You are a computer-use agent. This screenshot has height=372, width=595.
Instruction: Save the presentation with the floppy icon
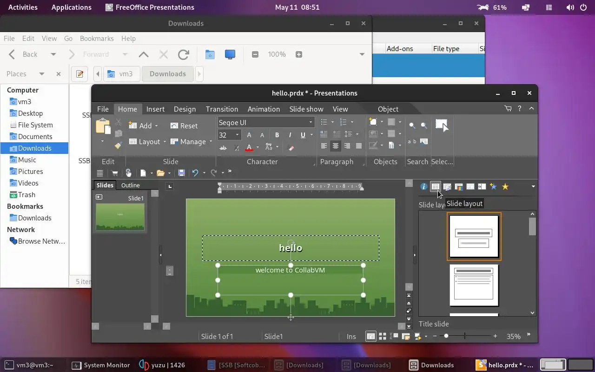pos(182,173)
